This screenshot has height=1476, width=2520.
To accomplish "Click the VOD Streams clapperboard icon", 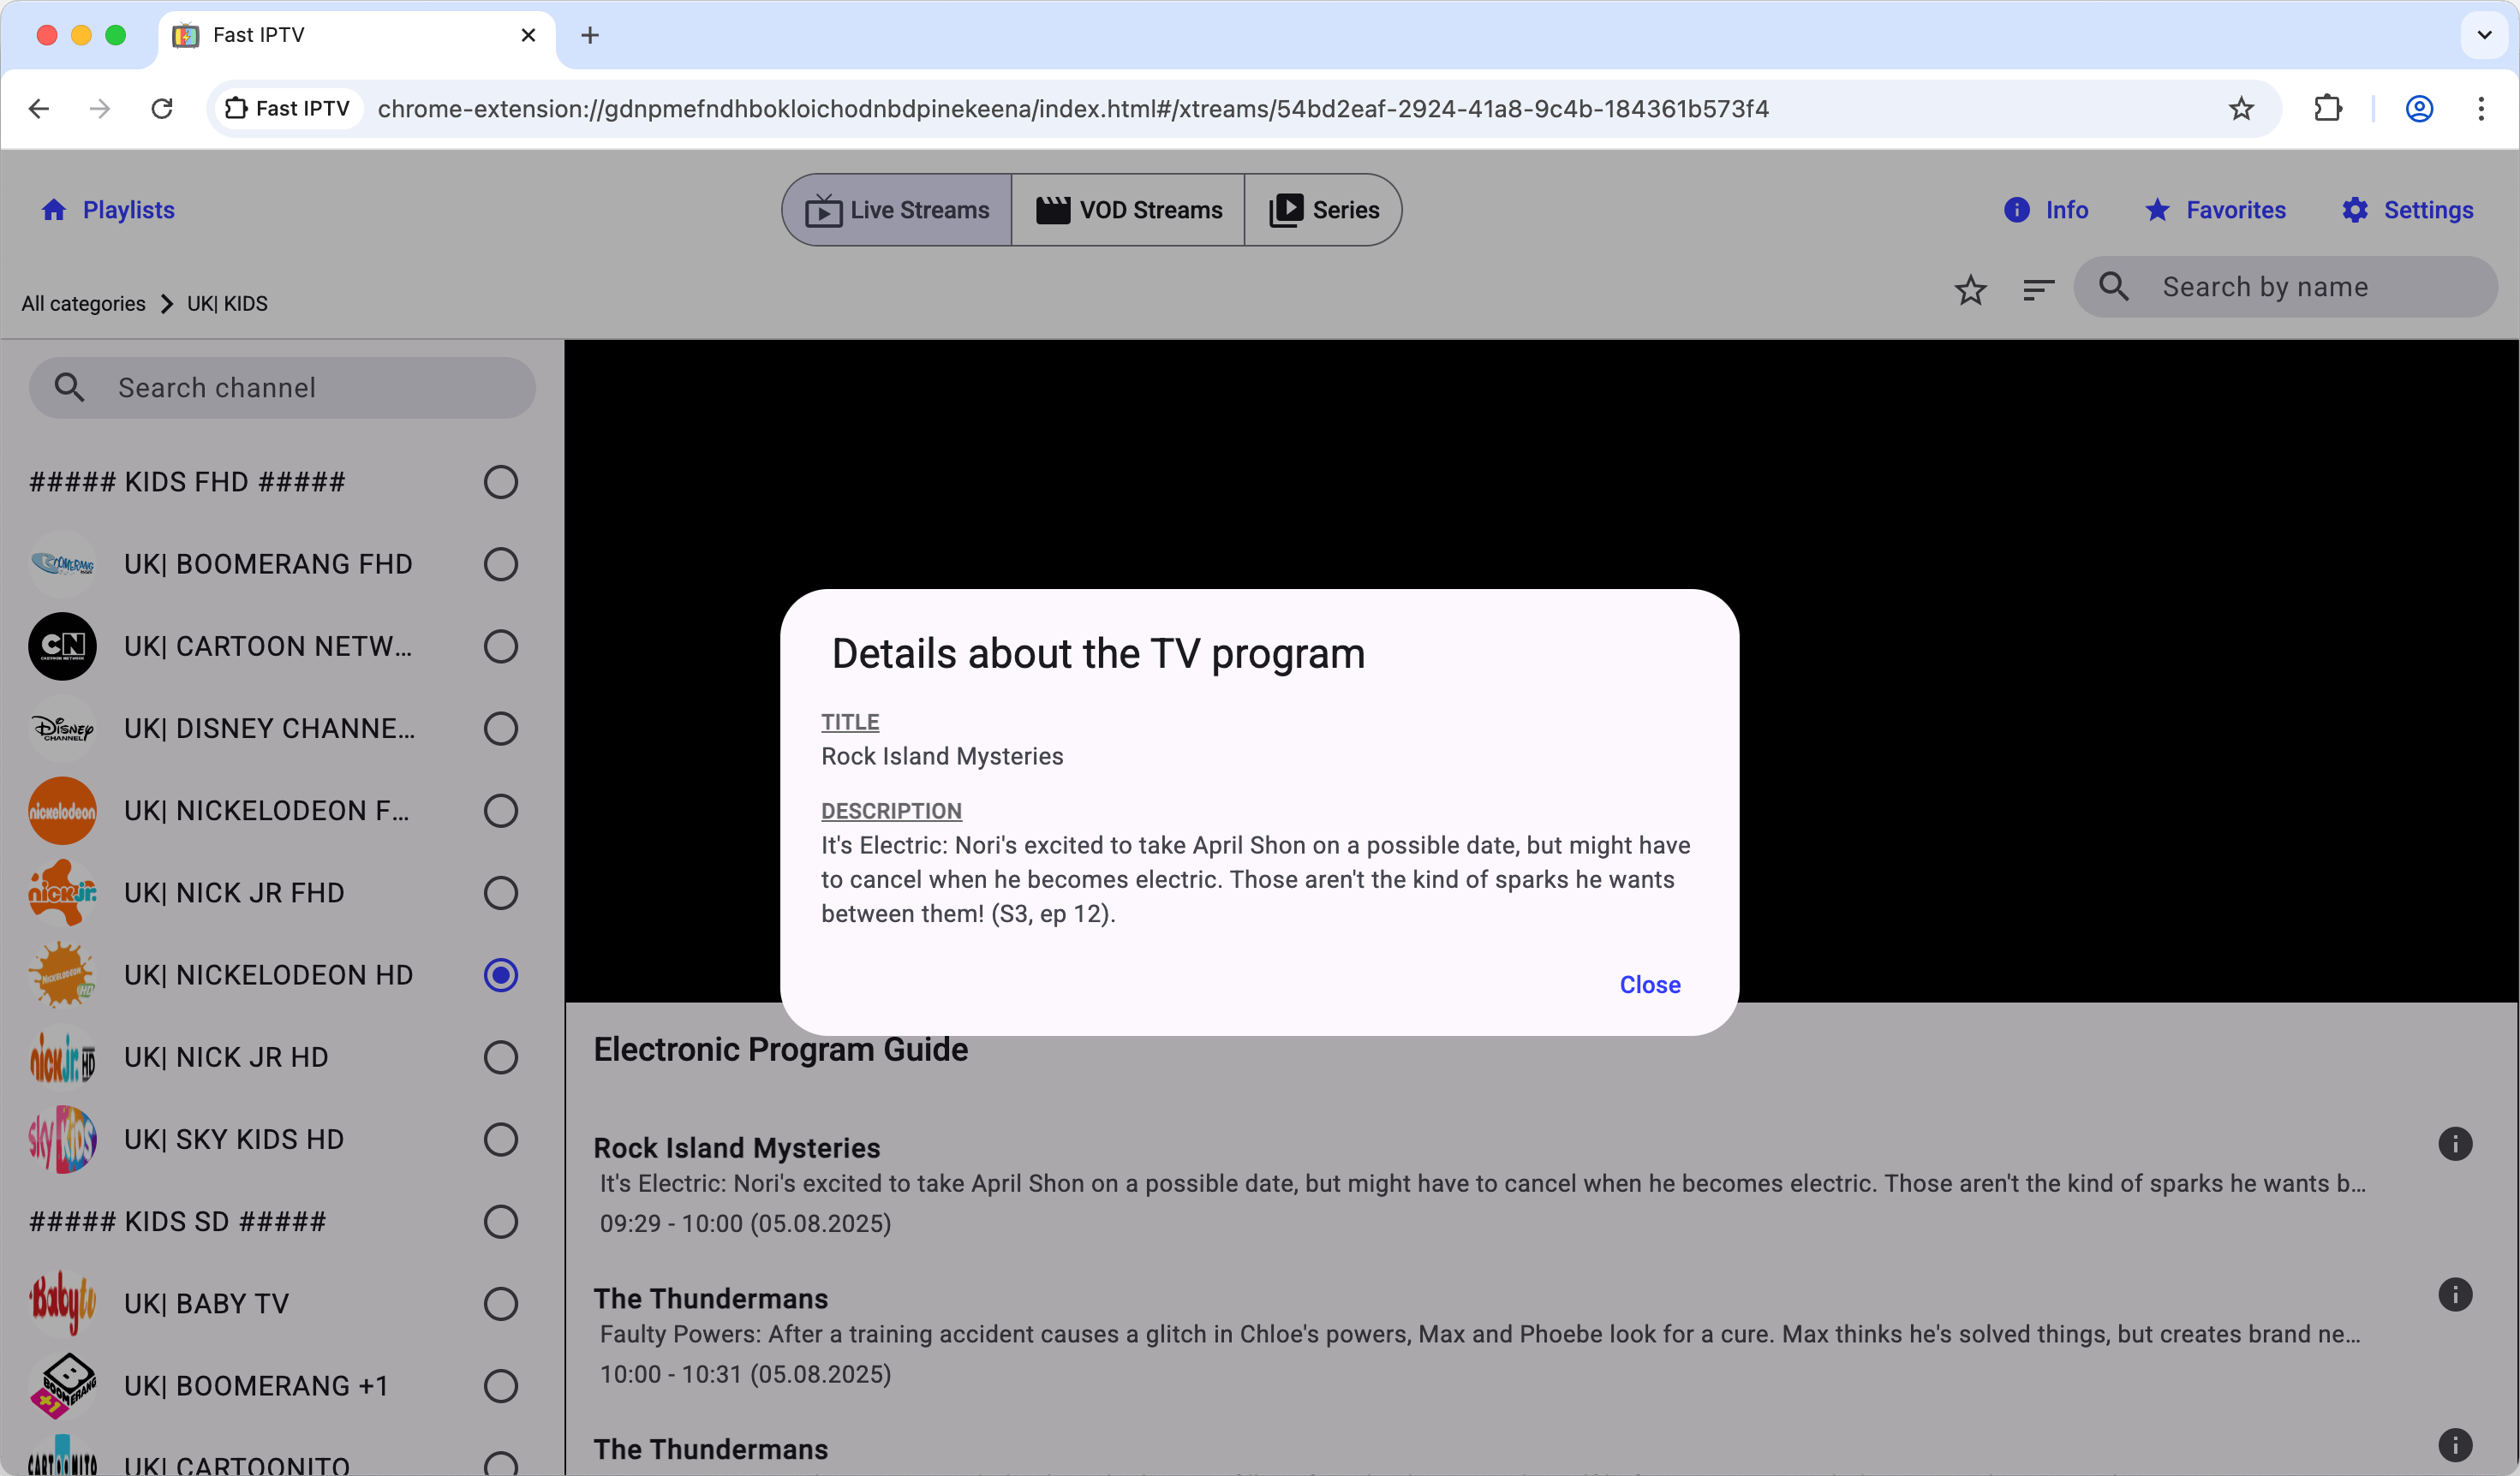I will pos(1052,210).
